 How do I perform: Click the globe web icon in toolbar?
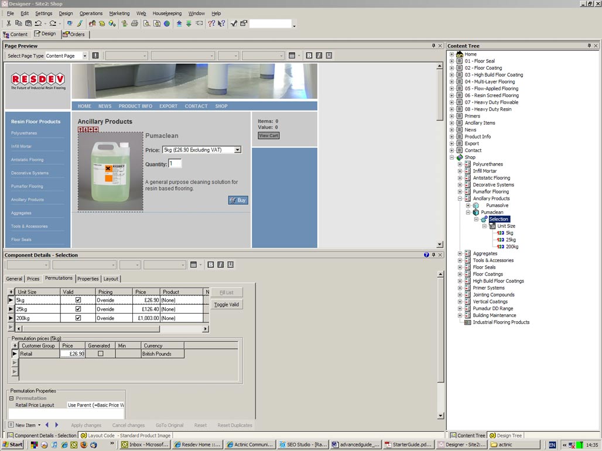[x=167, y=23]
